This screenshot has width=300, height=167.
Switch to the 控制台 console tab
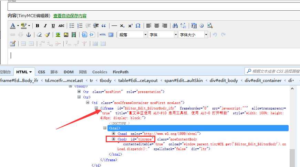pyautogui.click(x=5, y=72)
